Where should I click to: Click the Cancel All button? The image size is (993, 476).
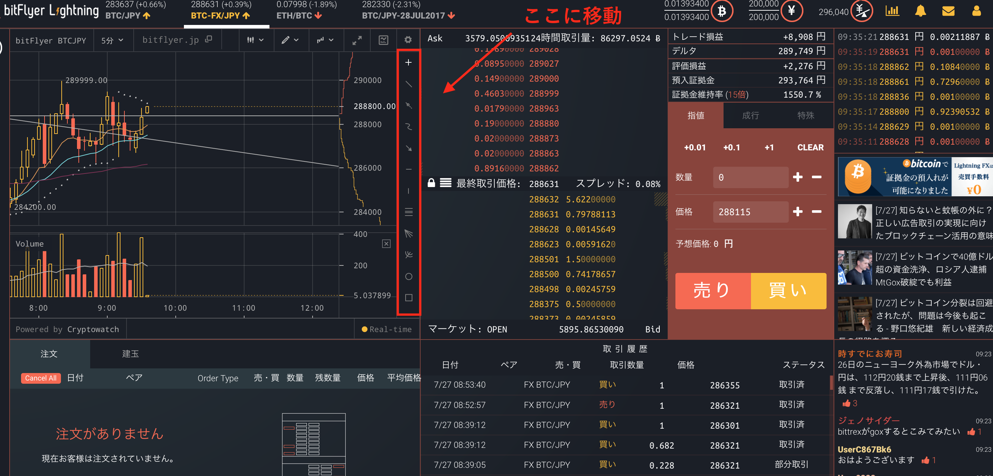point(41,378)
